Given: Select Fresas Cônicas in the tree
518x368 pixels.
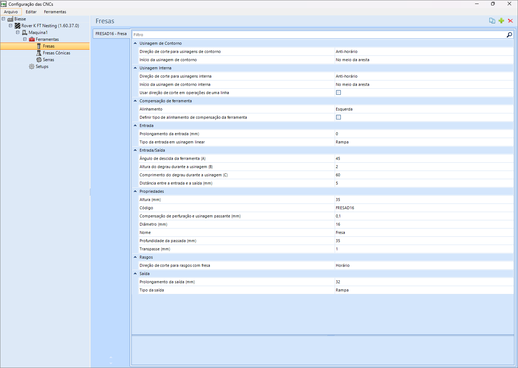Looking at the screenshot, I should point(57,53).
